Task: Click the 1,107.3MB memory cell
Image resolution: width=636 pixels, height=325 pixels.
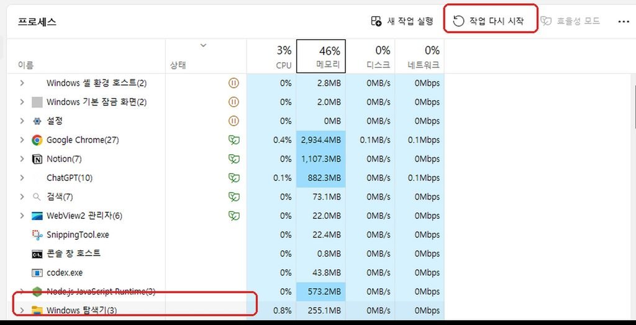Action: (x=321, y=159)
